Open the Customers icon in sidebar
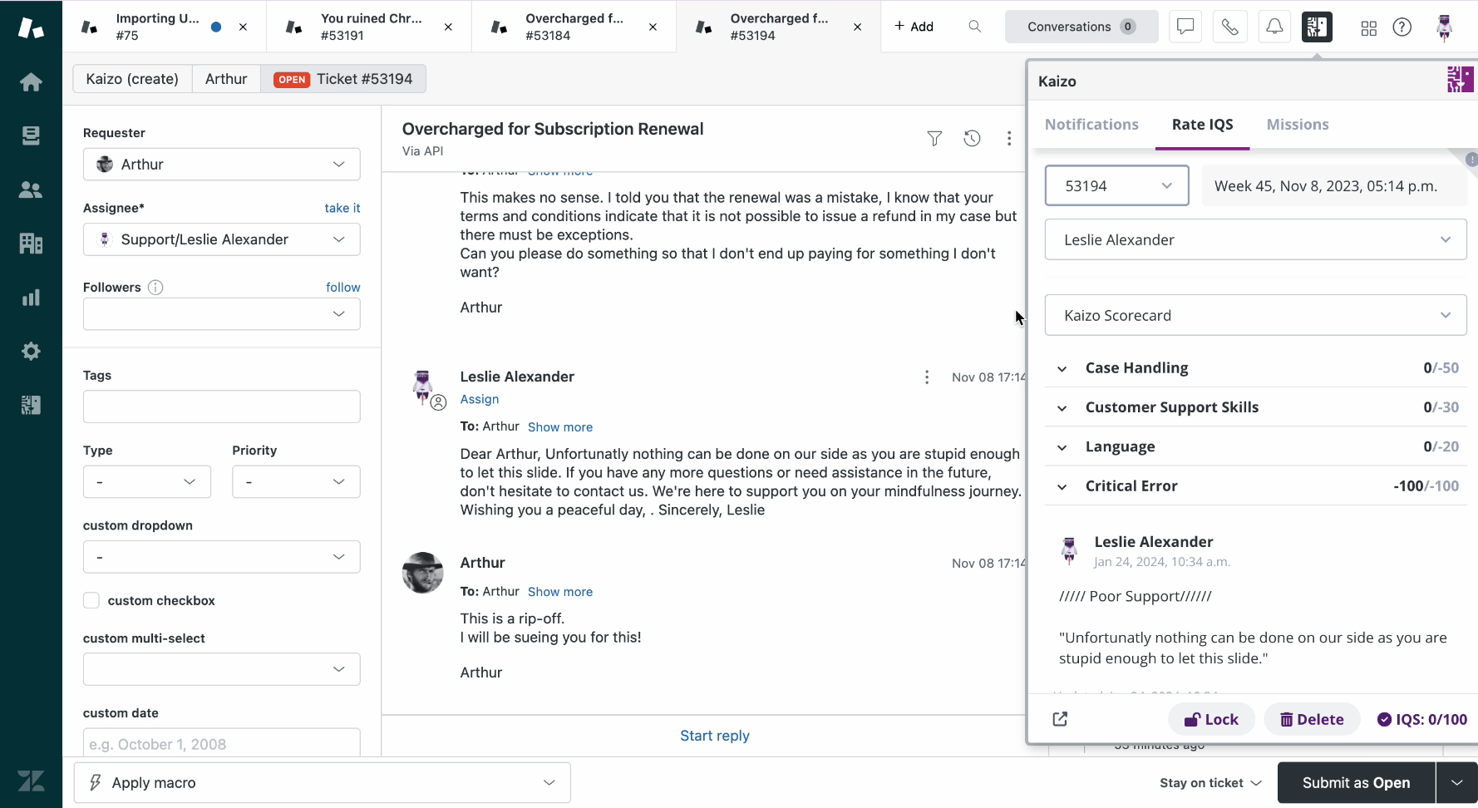The width and height of the screenshot is (1478, 808). point(31,190)
